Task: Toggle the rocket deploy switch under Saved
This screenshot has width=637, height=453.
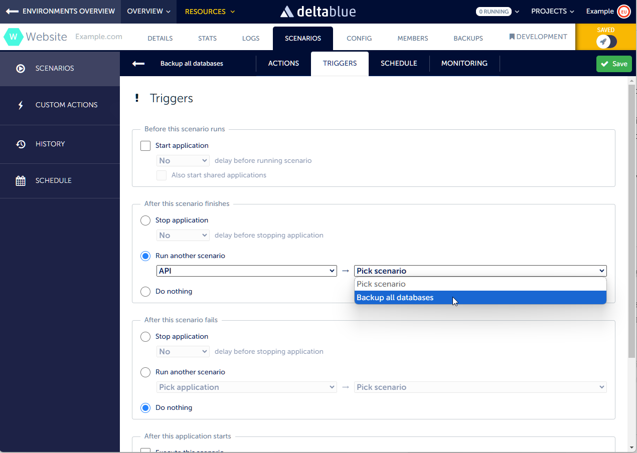Action: click(606, 42)
